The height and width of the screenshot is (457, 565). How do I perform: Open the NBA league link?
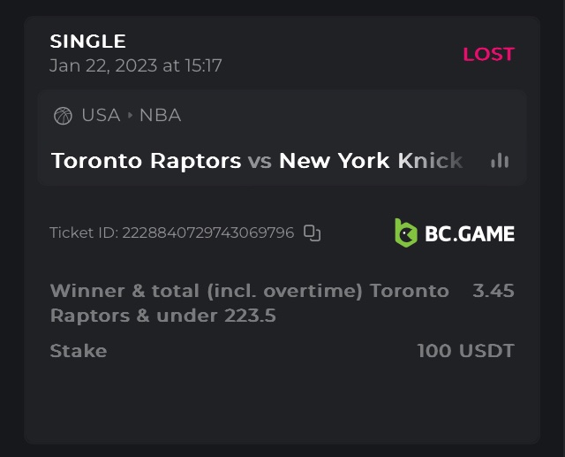160,116
